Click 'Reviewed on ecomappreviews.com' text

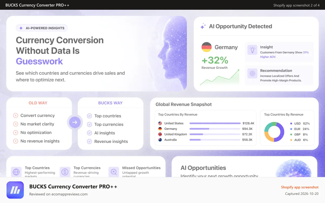click(x=58, y=194)
